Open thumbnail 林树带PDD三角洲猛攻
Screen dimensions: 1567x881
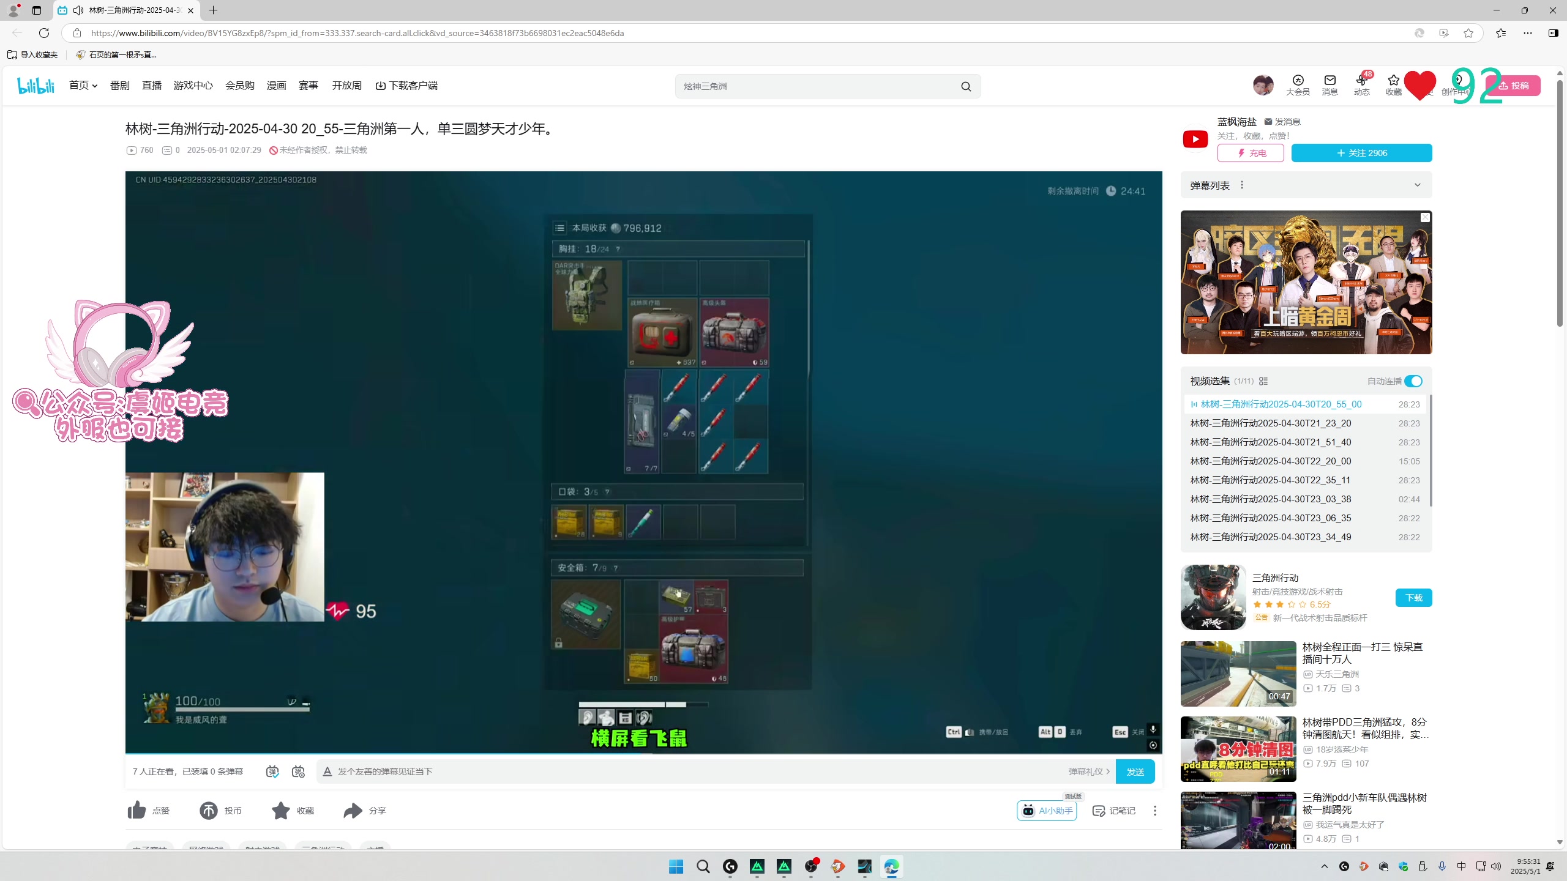[1238, 749]
